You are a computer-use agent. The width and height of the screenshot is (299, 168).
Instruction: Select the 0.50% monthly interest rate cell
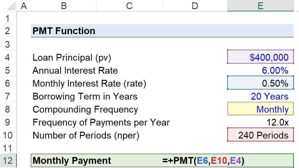coord(260,84)
